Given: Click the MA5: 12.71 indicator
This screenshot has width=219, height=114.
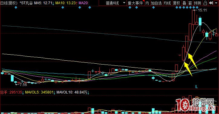Looking at the screenshot, I should [44, 3].
